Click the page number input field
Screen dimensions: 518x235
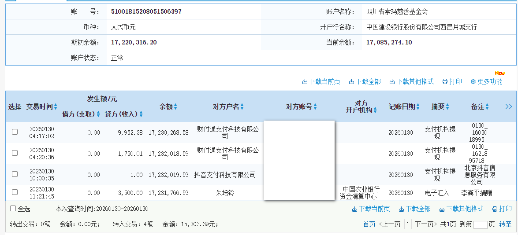pos(480,225)
